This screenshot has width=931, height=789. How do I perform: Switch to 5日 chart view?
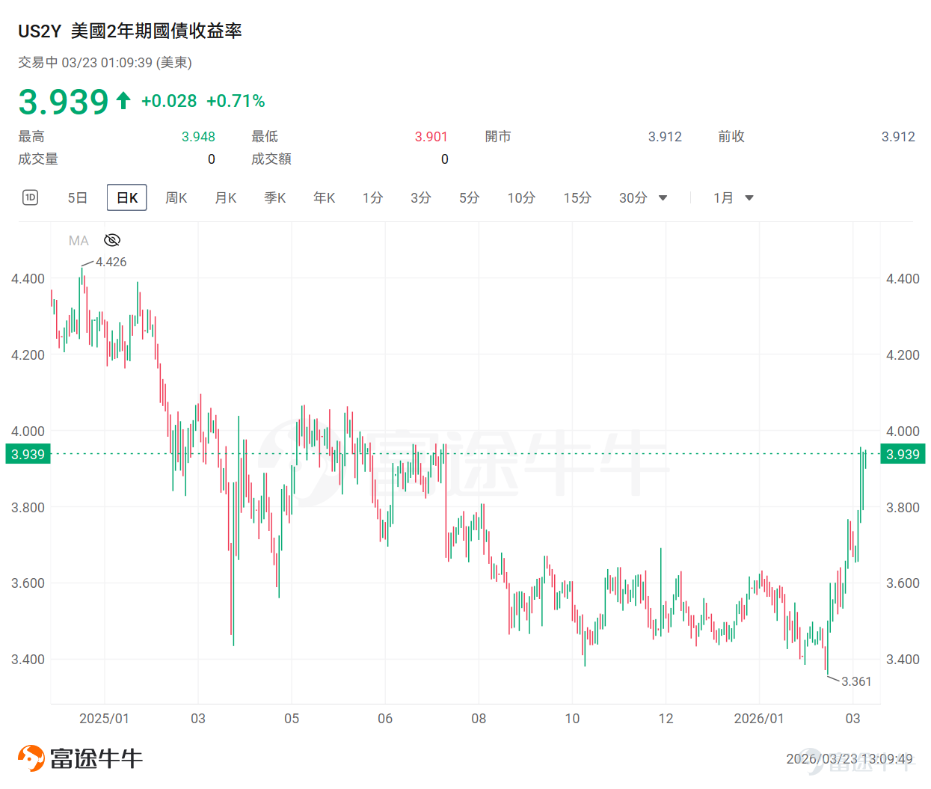pyautogui.click(x=78, y=197)
